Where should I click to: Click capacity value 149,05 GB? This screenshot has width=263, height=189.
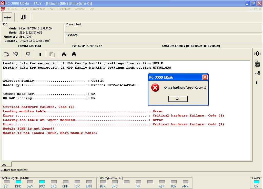click(35, 41)
